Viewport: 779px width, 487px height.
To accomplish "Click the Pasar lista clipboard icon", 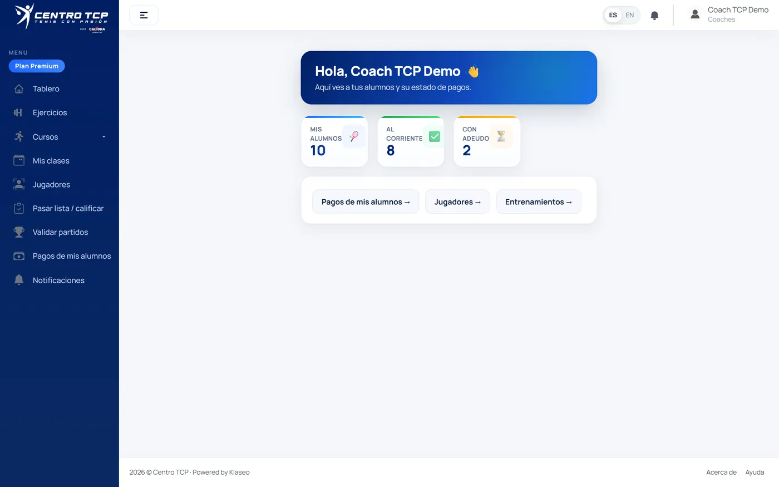I will (x=19, y=208).
